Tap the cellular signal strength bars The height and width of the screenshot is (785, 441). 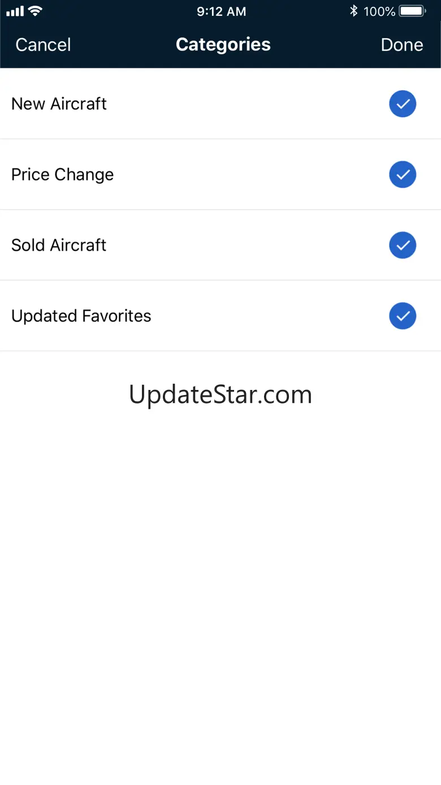pyautogui.click(x=15, y=11)
